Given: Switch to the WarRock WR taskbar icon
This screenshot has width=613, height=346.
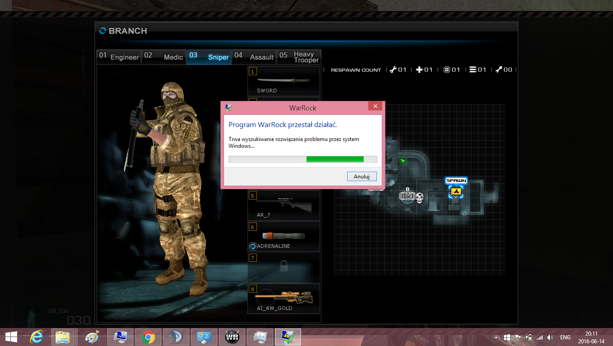Looking at the screenshot, I should pyautogui.click(x=232, y=337).
